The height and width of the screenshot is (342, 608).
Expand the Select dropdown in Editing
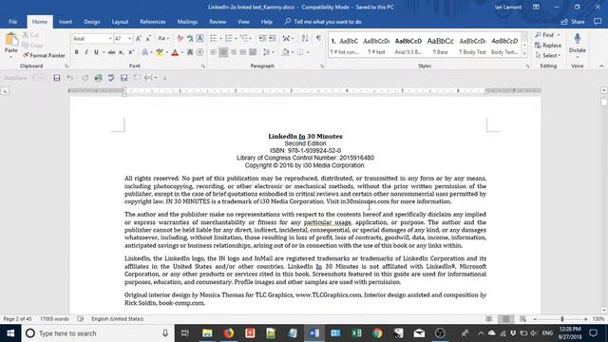[x=548, y=55]
